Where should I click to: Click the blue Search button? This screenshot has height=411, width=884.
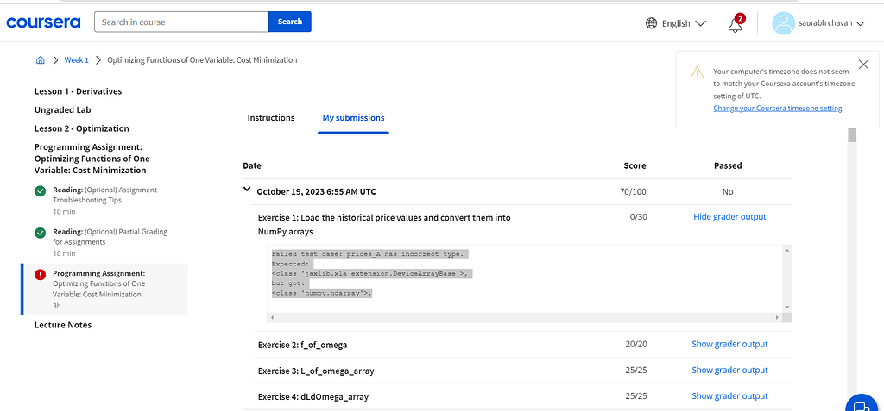tap(290, 22)
